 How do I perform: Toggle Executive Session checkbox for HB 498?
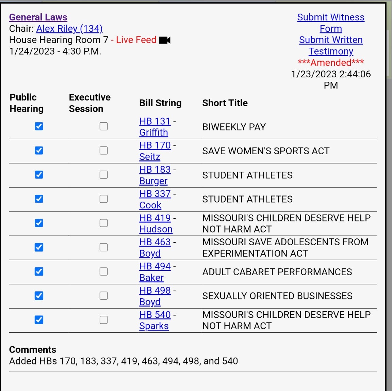pyautogui.click(x=103, y=296)
